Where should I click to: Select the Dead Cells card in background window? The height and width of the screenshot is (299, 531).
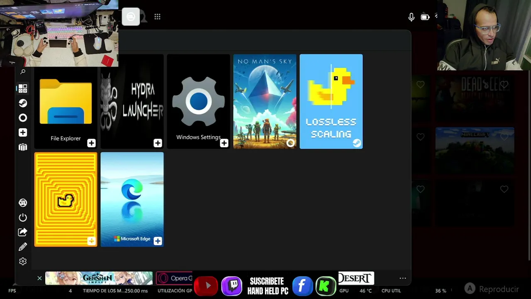(475, 98)
